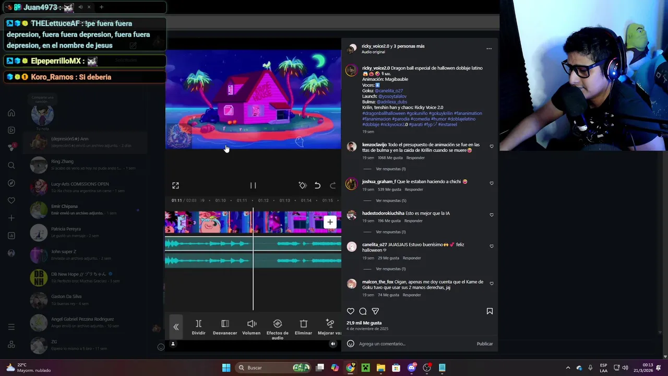The width and height of the screenshot is (668, 376).
Task: Open Search in Instagram sidebar
Action: 11,166
